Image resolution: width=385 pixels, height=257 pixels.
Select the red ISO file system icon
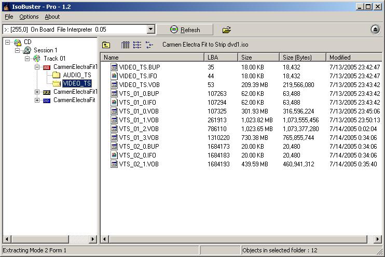(x=47, y=67)
